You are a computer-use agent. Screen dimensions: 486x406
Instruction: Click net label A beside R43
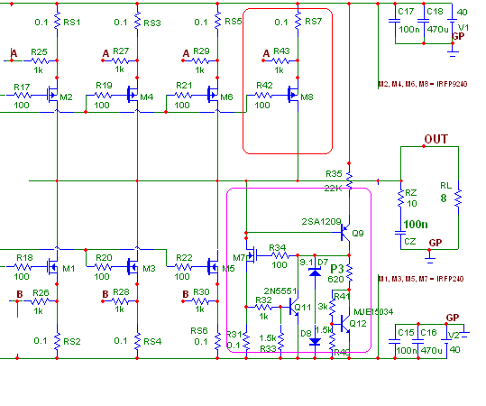pos(266,53)
